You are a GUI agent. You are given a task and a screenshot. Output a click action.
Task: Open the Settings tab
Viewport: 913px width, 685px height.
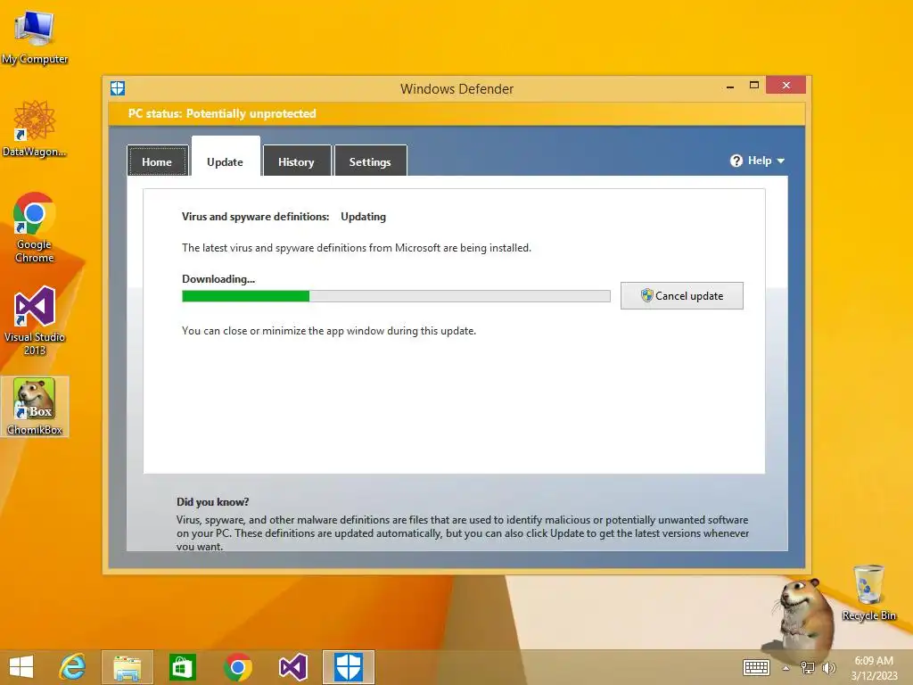pyautogui.click(x=370, y=161)
